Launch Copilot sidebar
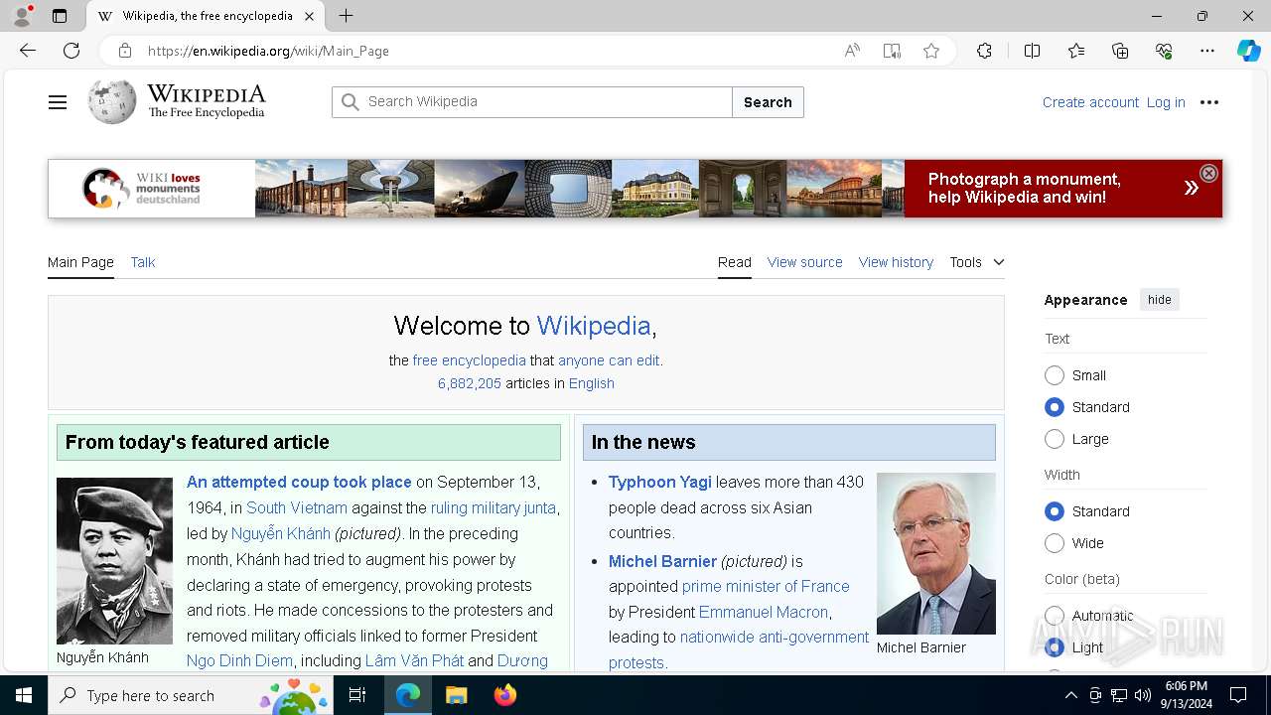 [x=1248, y=51]
